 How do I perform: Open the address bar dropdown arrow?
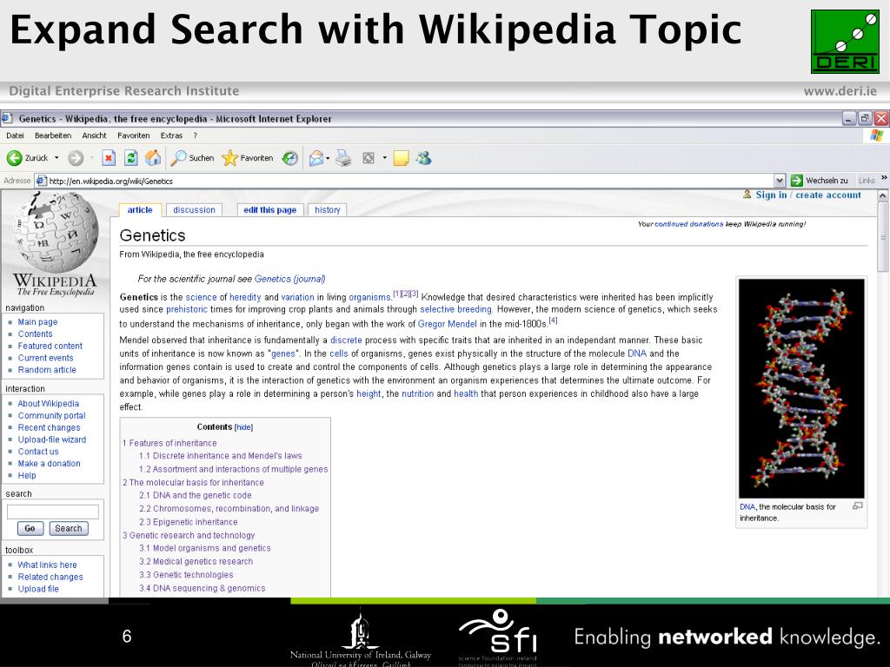point(780,181)
